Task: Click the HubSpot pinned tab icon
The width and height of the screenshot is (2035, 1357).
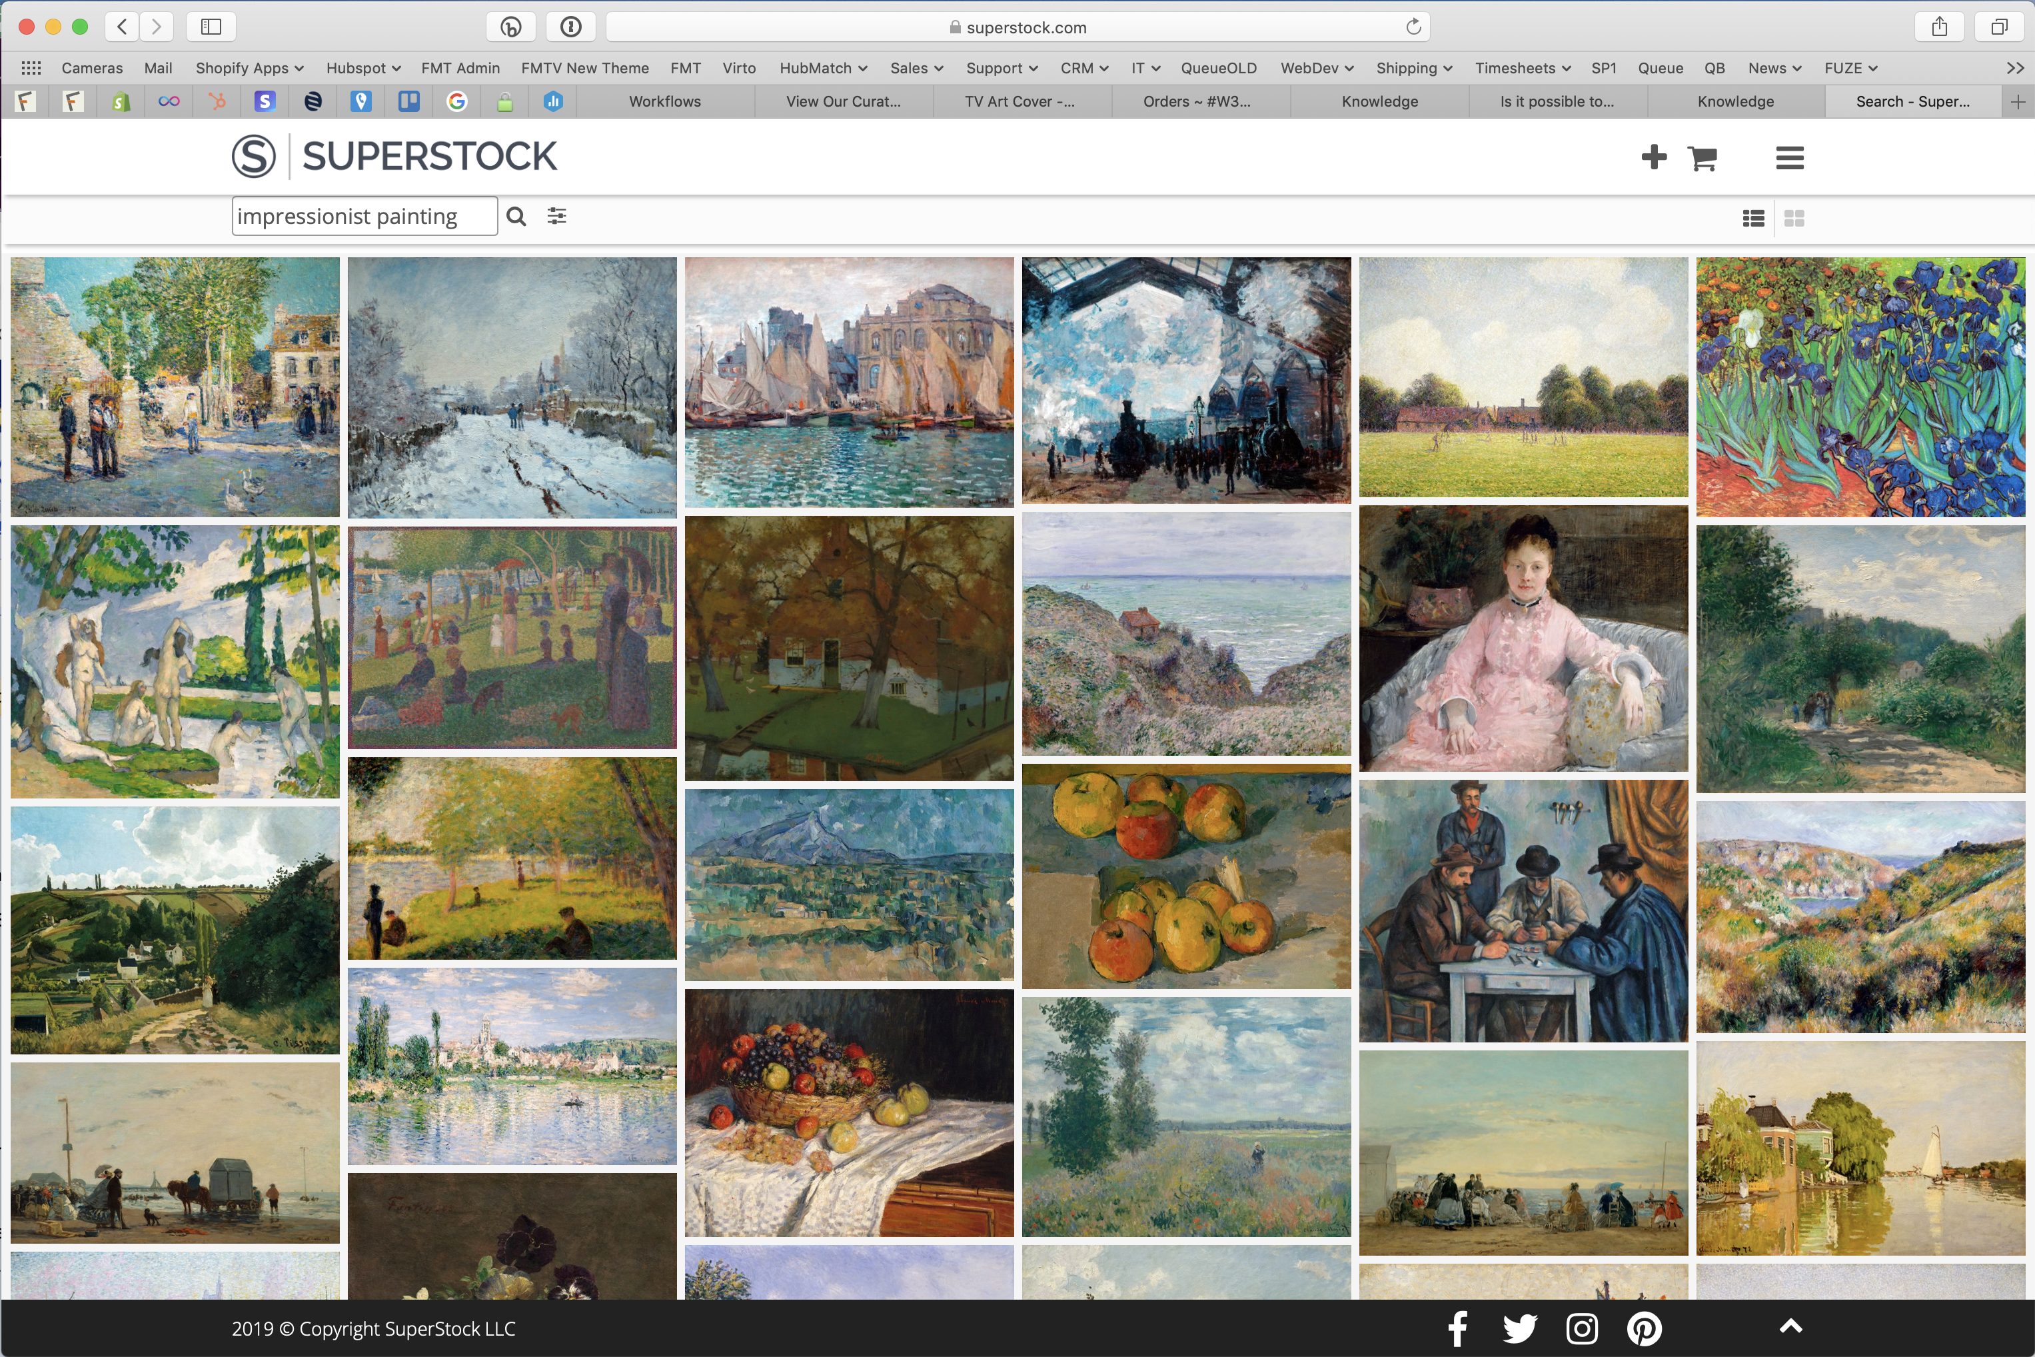Action: [217, 101]
